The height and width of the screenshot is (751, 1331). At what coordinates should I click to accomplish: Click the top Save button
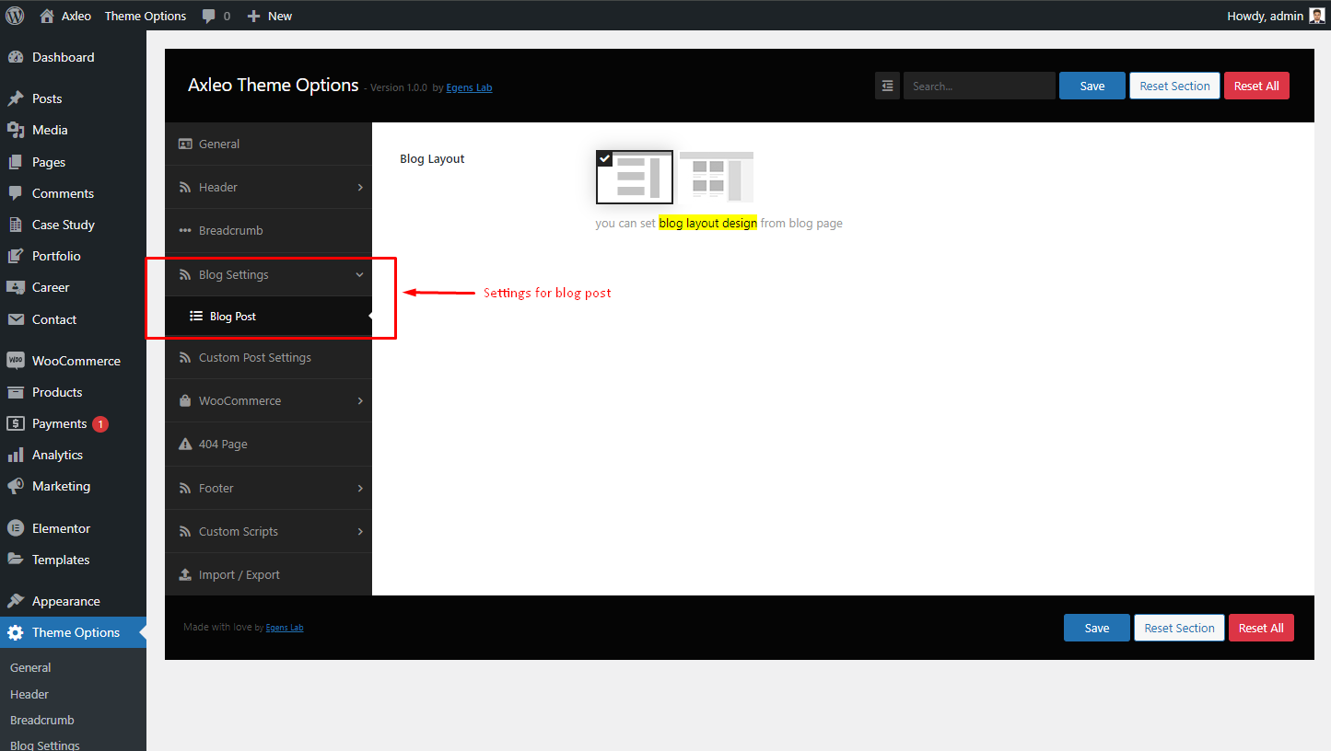(x=1092, y=86)
